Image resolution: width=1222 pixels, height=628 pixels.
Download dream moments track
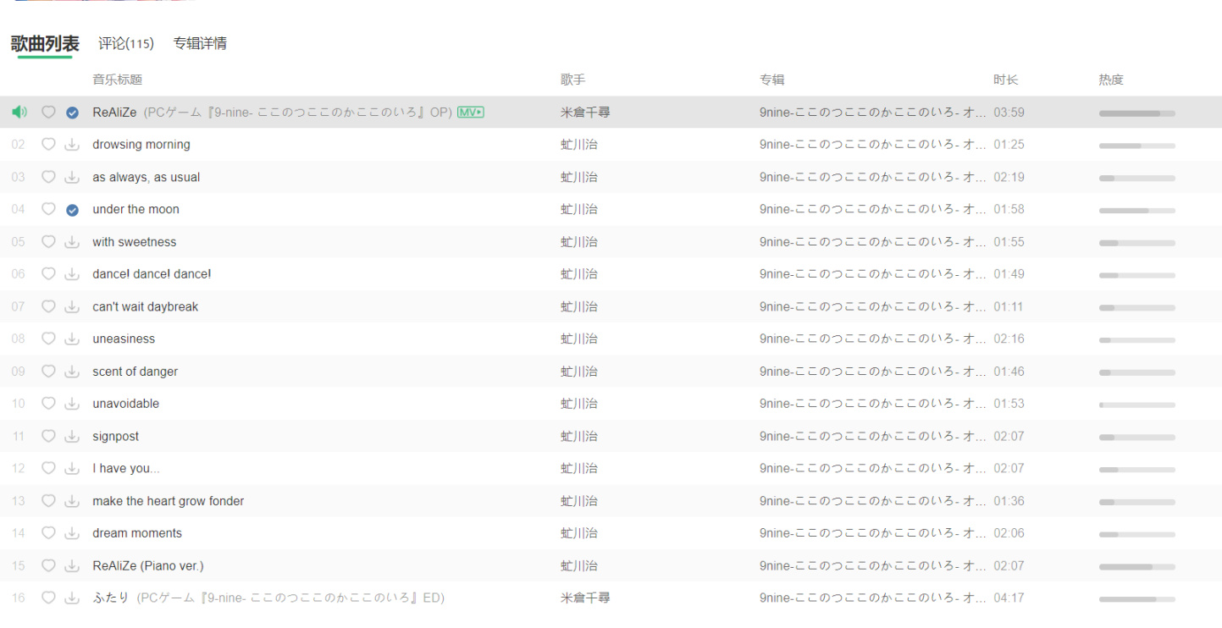click(x=72, y=533)
